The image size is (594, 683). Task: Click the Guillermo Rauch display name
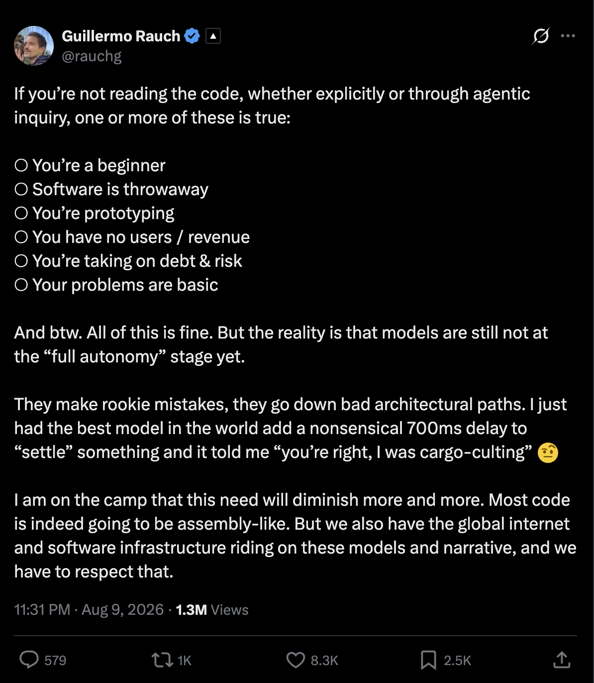121,36
